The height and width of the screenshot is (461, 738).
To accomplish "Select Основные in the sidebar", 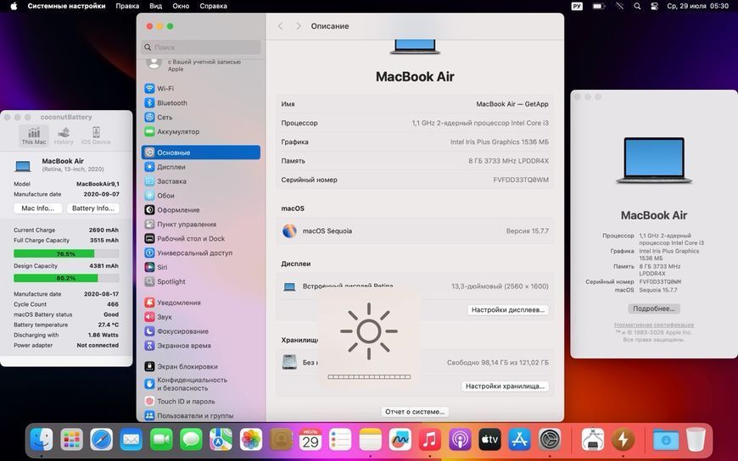I will pos(200,153).
